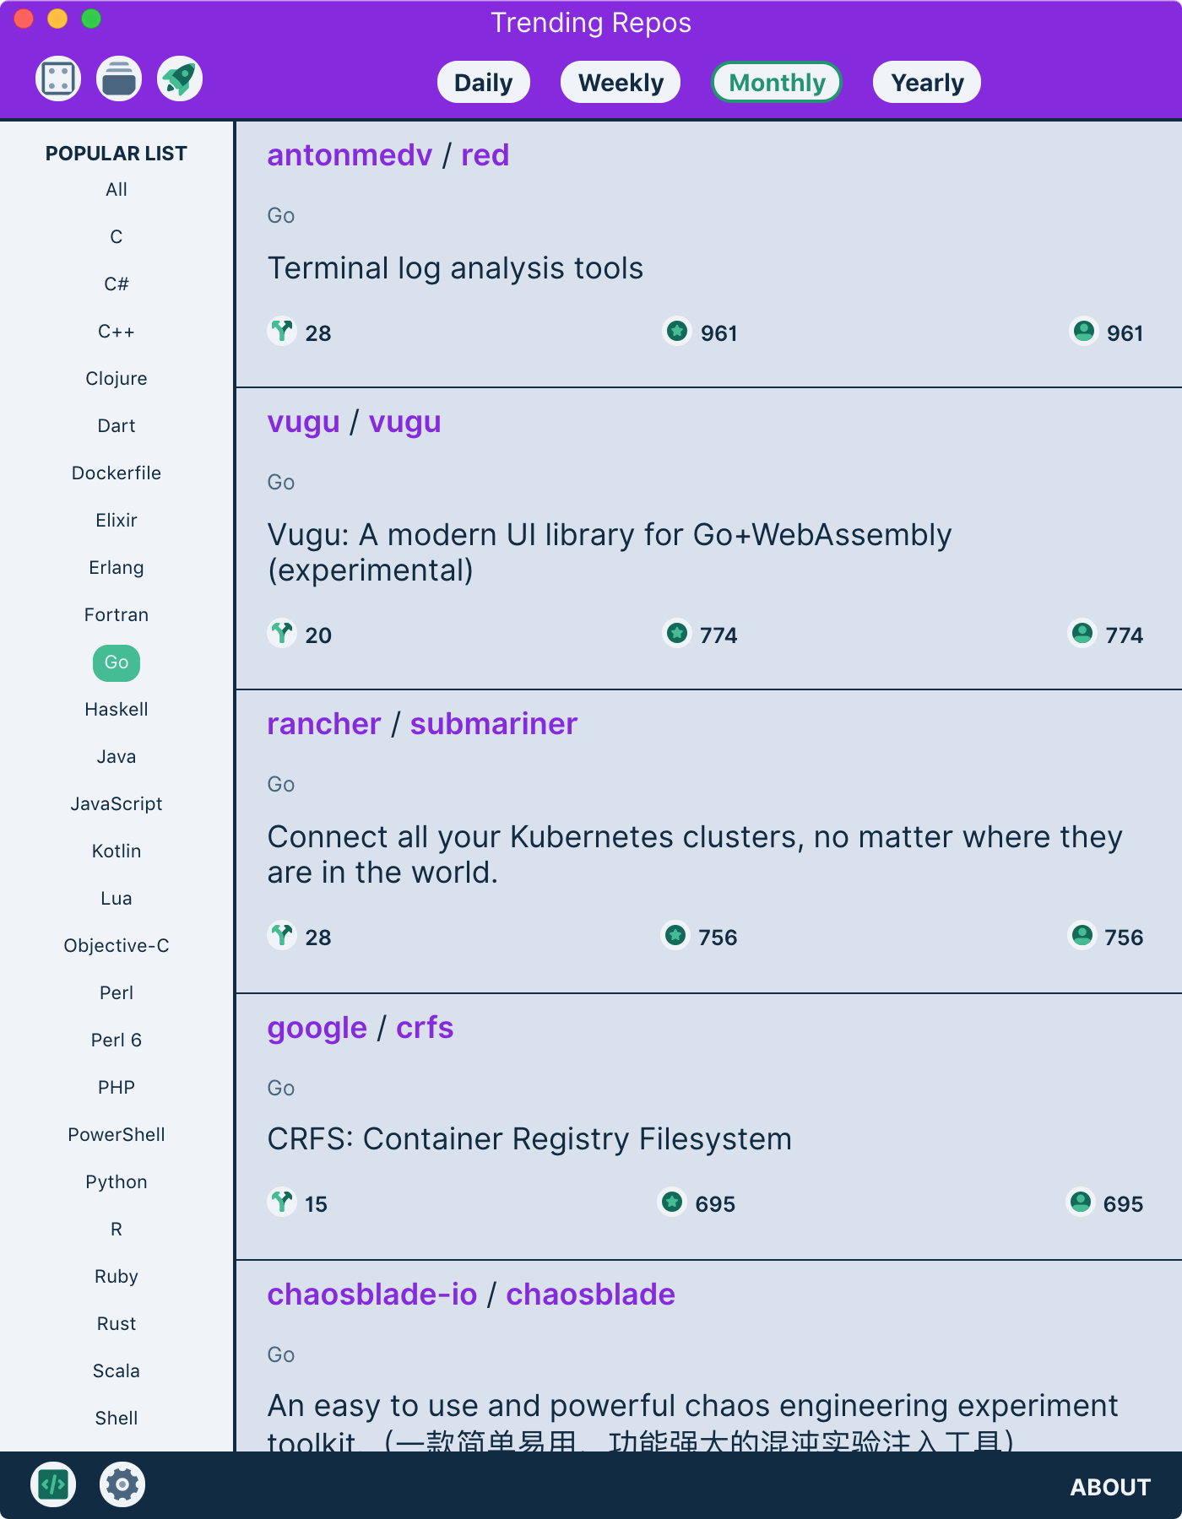Image resolution: width=1182 pixels, height=1519 pixels.
Task: Open the rancher owner link
Action: pos(324,724)
